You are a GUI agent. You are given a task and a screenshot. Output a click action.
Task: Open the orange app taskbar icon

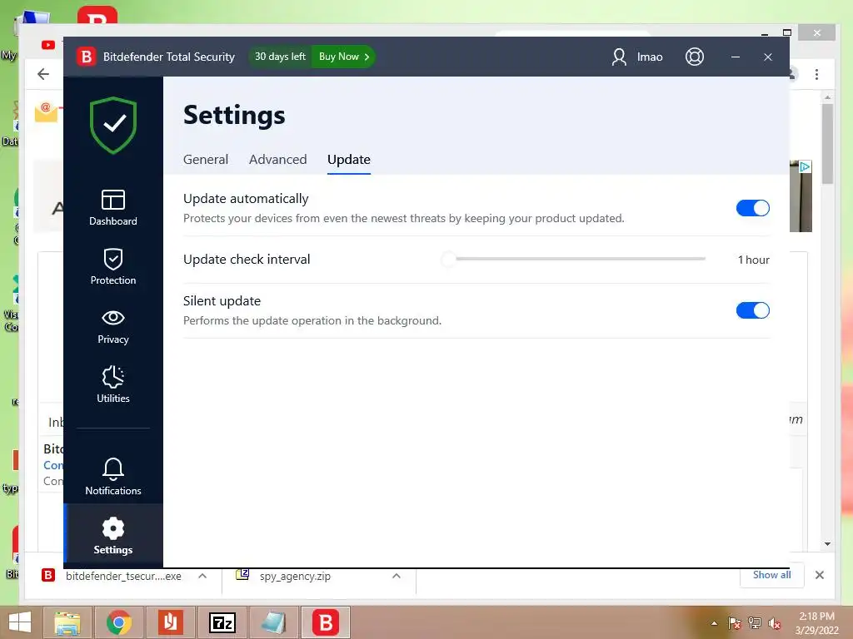[170, 622]
